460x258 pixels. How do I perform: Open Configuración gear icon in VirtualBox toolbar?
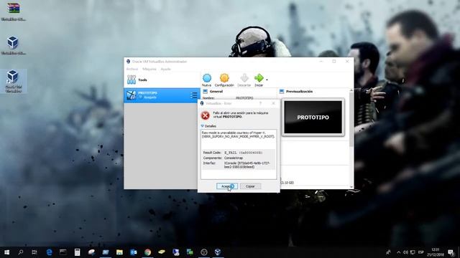pos(224,78)
